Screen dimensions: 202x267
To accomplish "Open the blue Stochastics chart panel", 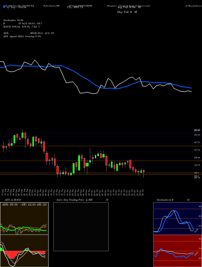I will pos(177,218).
